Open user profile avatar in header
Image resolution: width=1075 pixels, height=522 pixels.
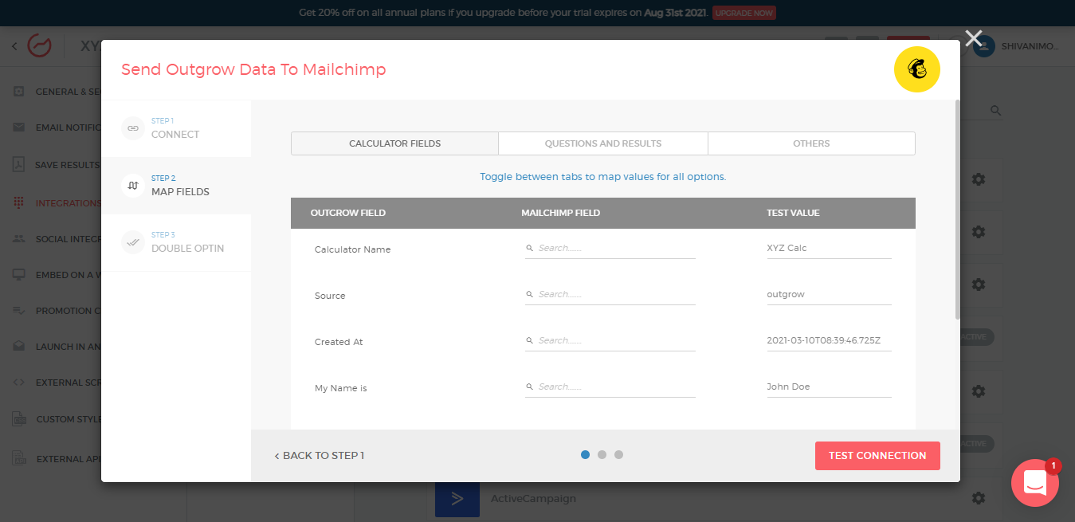[x=983, y=46]
